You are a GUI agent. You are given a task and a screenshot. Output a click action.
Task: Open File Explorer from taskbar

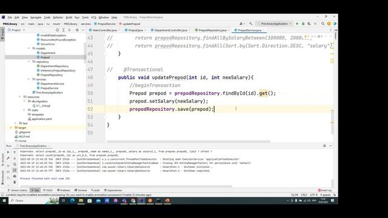coord(81,200)
